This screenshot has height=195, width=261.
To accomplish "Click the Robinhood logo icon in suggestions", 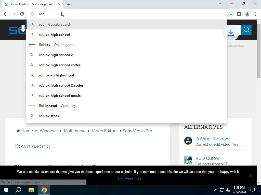I will pyautogui.click(x=32, y=105).
